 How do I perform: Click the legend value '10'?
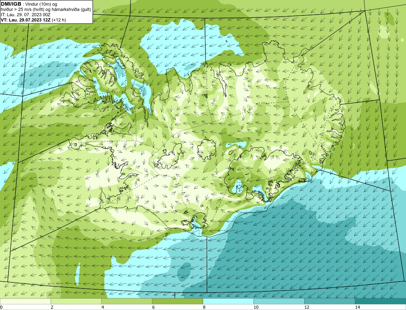256,307
